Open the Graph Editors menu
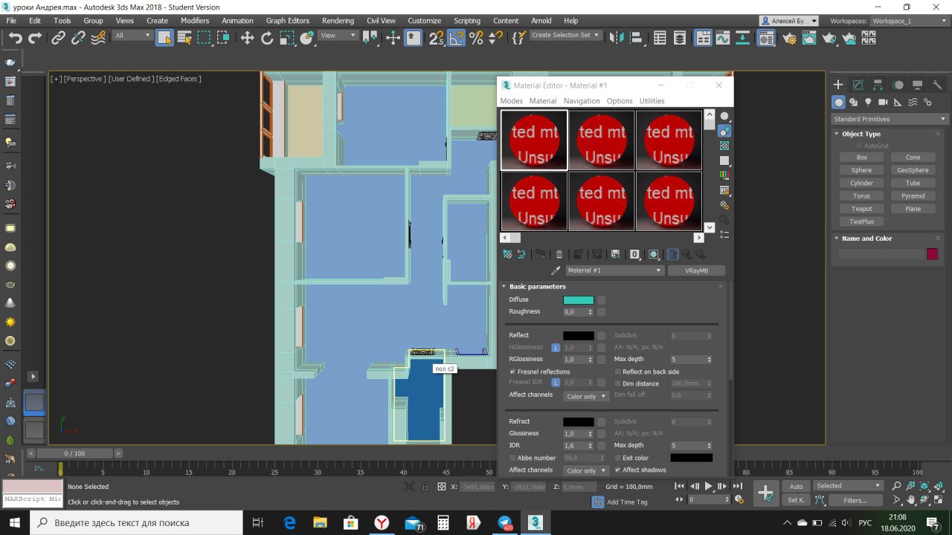This screenshot has width=952, height=535. tap(288, 21)
